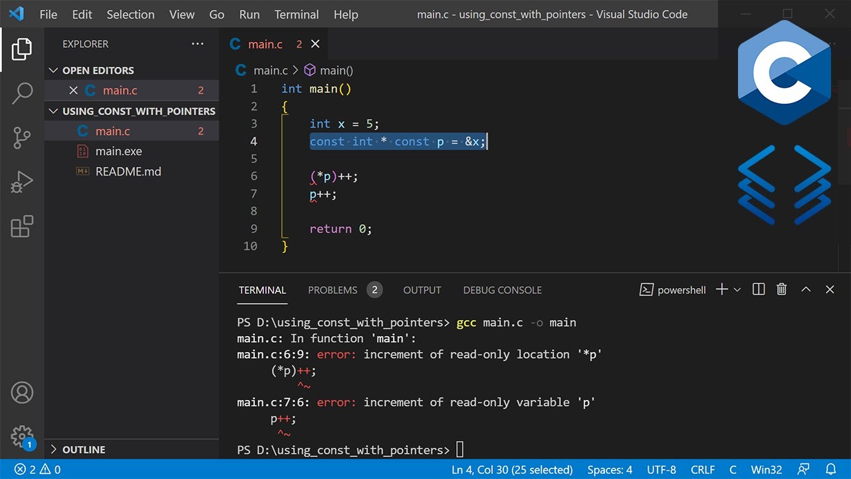Screen dimensions: 851x479
Task: Switch to the DEBUG CONSOLE tab
Action: click(x=502, y=290)
